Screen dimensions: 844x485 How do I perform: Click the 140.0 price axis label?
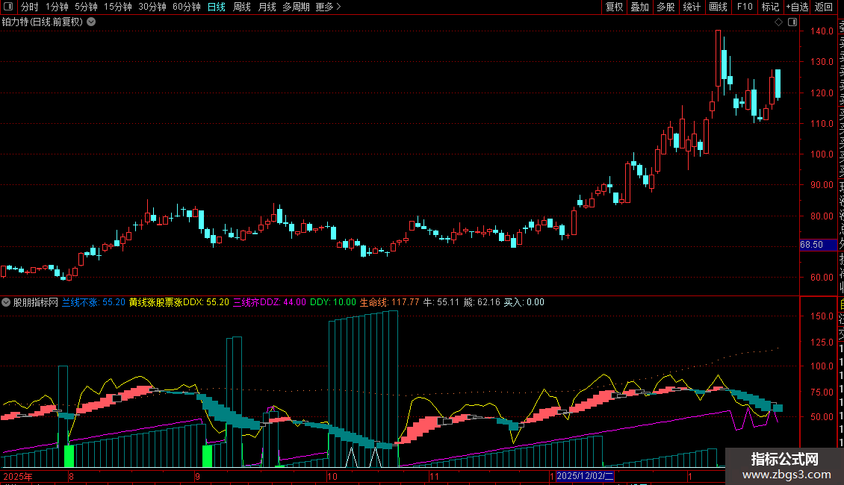pyautogui.click(x=822, y=31)
